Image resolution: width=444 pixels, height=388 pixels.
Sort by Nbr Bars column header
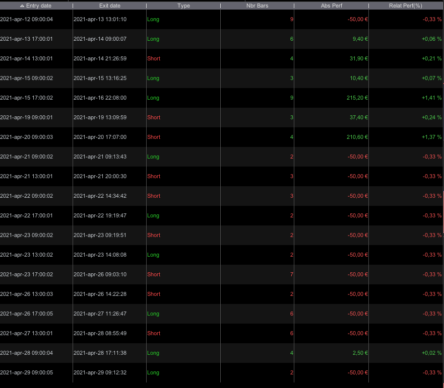coord(257,6)
